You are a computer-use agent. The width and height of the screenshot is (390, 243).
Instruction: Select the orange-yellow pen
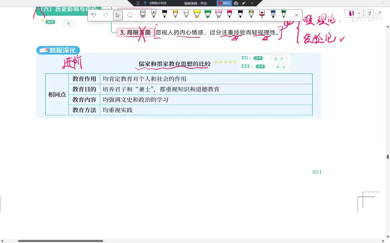click(175, 14)
